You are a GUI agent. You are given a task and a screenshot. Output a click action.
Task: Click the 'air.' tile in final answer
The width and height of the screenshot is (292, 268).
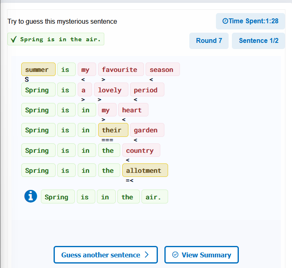tap(155, 197)
